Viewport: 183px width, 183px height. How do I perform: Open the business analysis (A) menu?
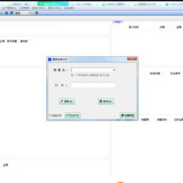[39, 8]
